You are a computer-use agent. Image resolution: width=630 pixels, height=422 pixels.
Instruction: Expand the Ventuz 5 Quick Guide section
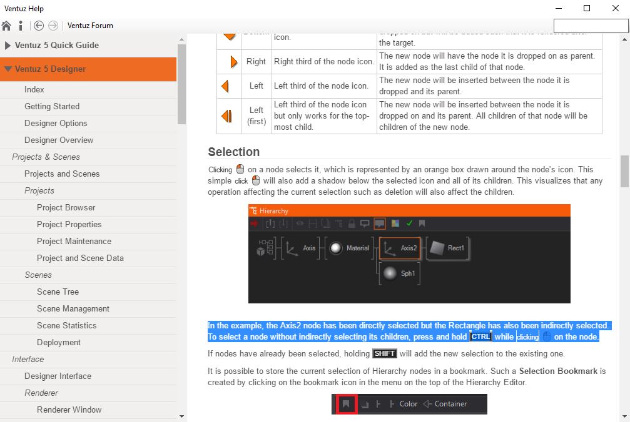[56, 45]
